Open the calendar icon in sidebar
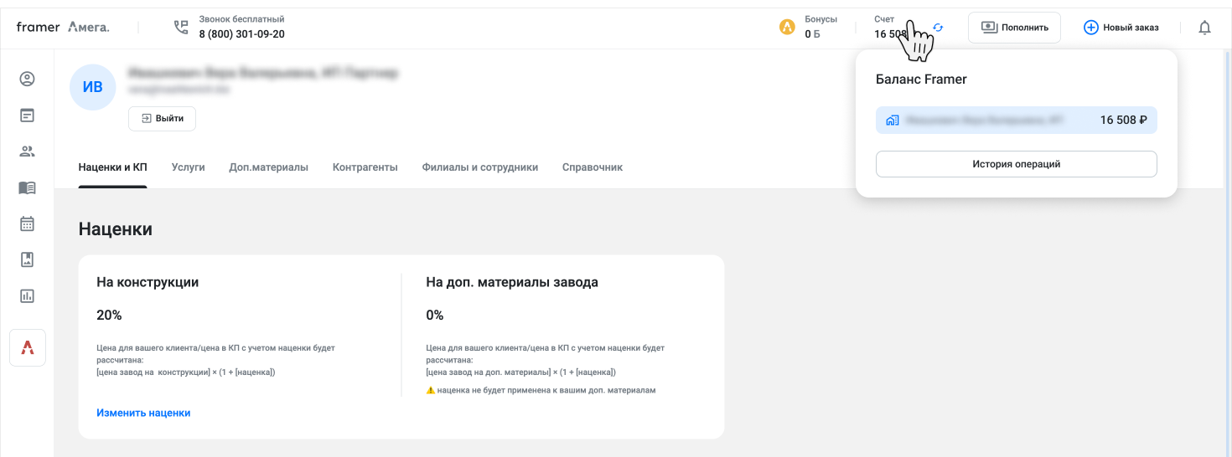 (27, 223)
